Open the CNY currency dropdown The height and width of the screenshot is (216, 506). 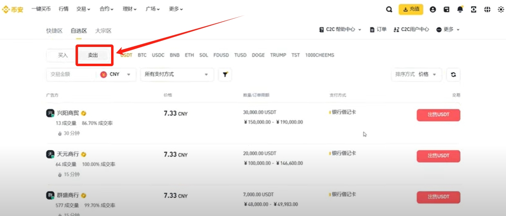116,74
